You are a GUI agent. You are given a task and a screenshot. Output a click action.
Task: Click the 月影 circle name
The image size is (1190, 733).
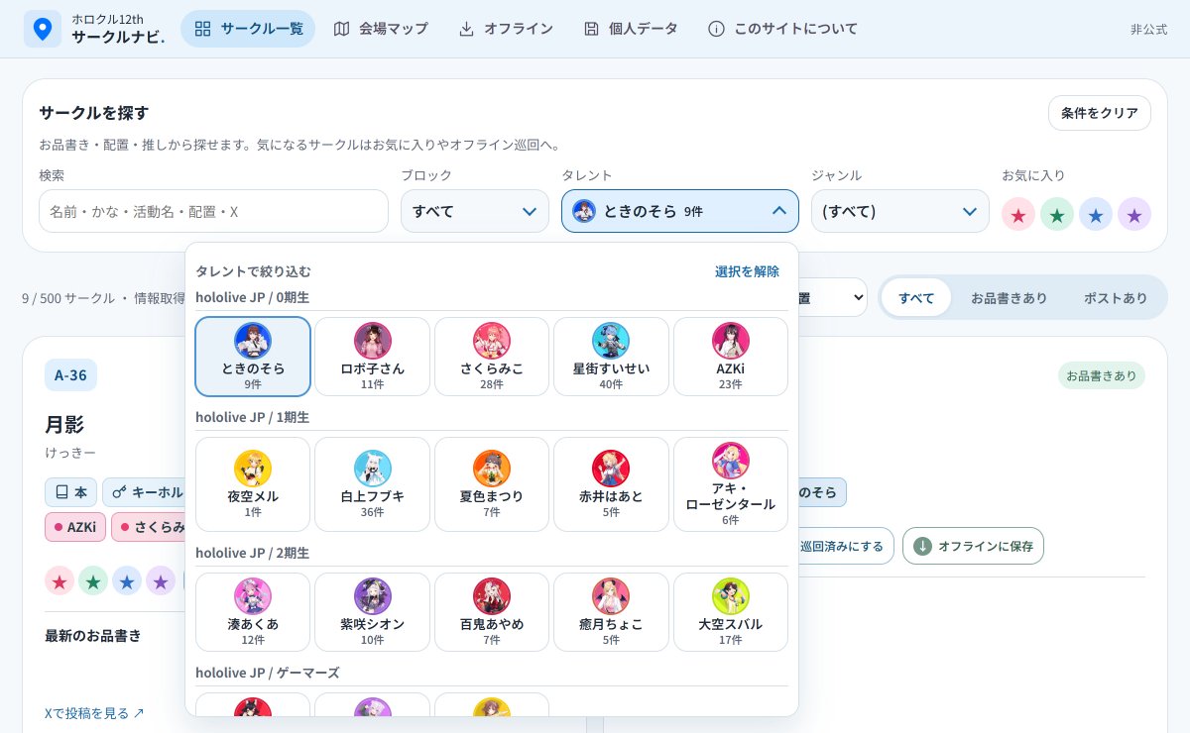tap(64, 424)
